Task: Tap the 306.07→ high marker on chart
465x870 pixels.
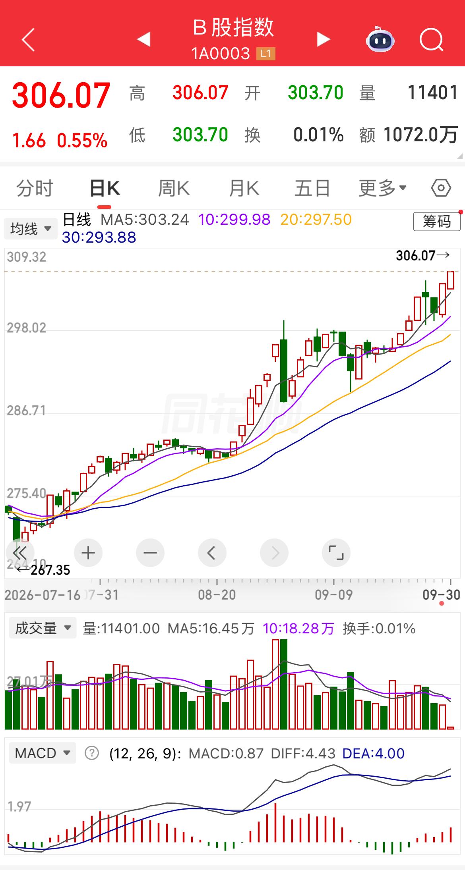Action: (x=423, y=255)
